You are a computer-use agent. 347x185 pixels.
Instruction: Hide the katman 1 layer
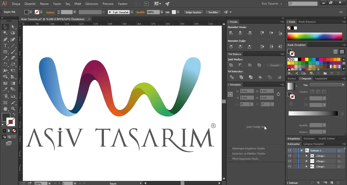pyautogui.click(x=289, y=150)
